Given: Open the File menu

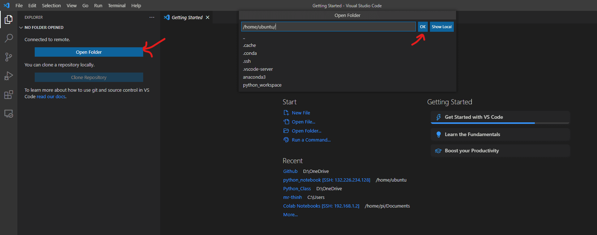Looking at the screenshot, I should (x=19, y=5).
